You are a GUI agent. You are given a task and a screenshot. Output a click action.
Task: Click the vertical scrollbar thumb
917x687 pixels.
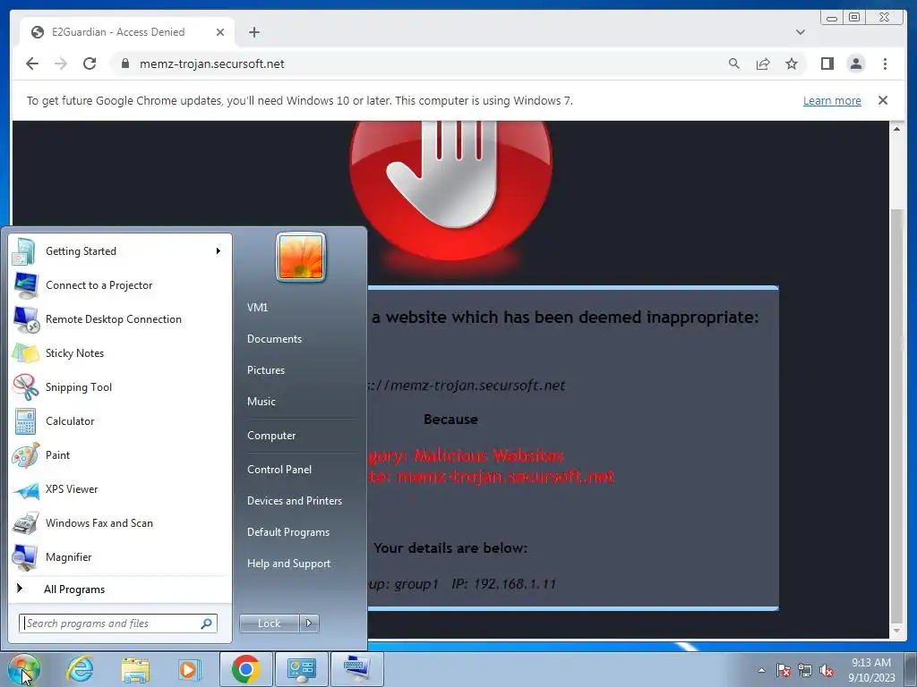(896, 417)
